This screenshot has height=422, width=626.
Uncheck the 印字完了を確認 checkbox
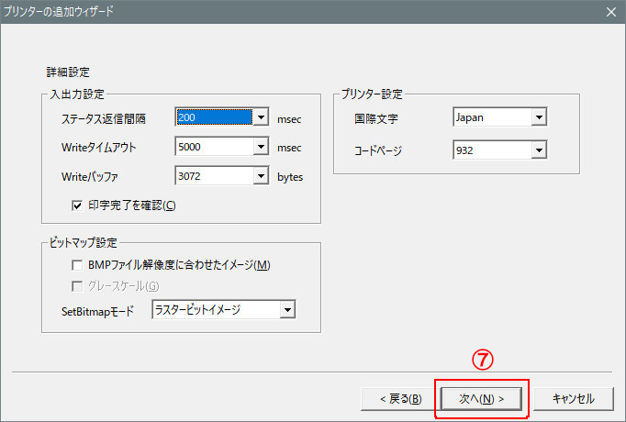point(78,205)
